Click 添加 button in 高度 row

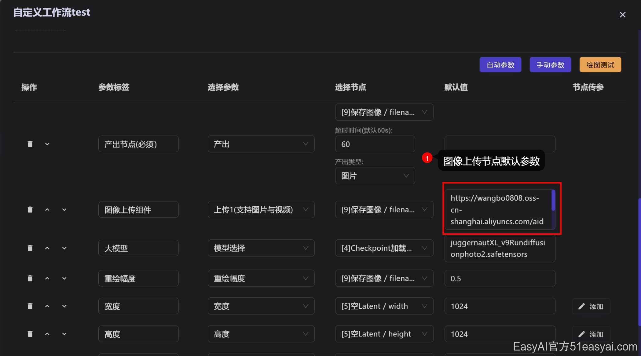click(591, 334)
